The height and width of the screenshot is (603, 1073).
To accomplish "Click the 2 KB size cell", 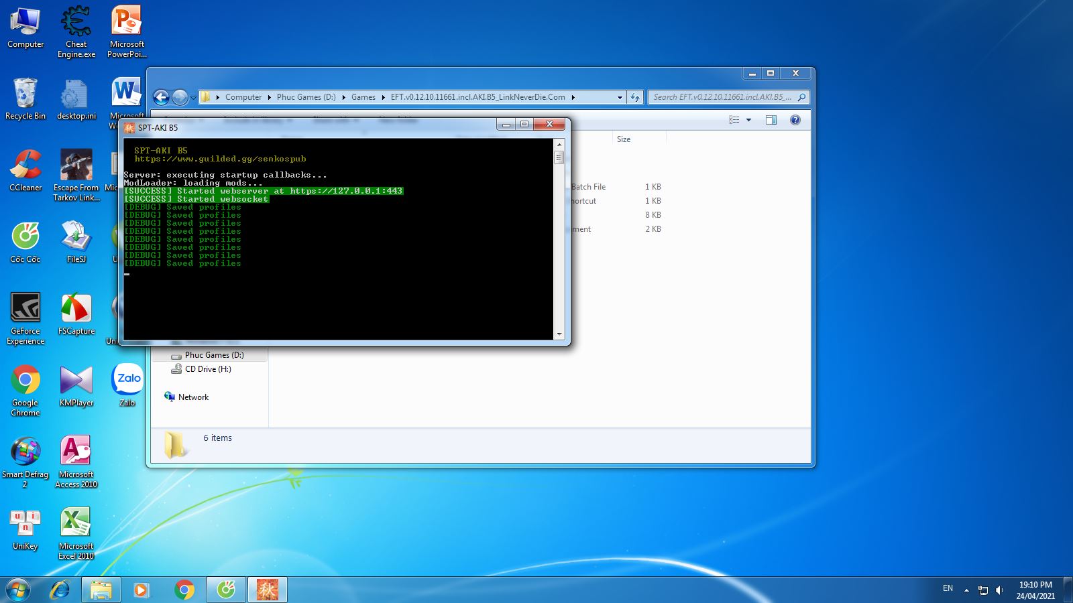I will [x=653, y=229].
